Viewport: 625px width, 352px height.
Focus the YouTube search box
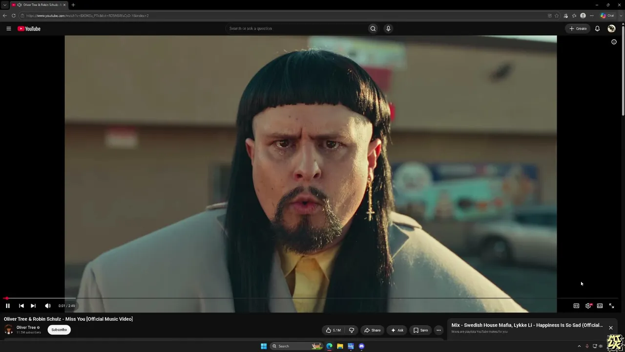point(296,28)
